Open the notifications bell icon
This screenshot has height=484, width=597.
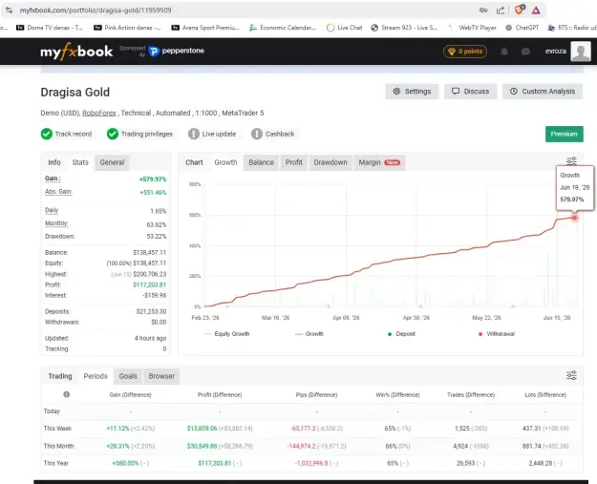pyautogui.click(x=504, y=52)
